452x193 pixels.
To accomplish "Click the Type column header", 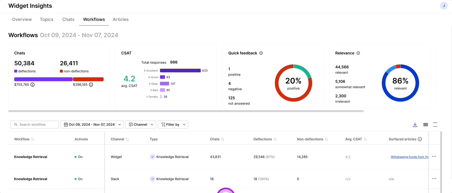I will [154, 139].
